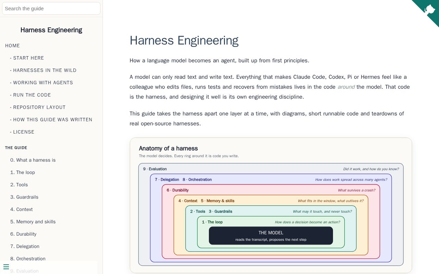Click the '1 · The loop' diagram label

click(x=212, y=222)
